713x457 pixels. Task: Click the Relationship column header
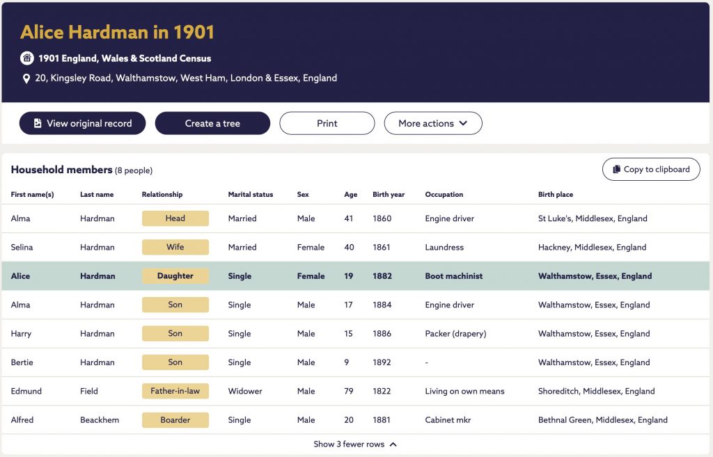click(162, 195)
